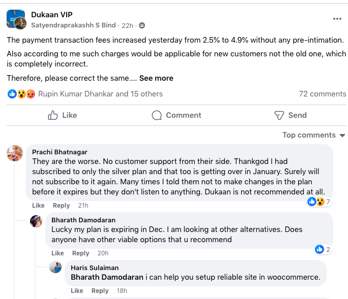Image resolution: width=348 pixels, height=299 pixels.
Task: Open Satyendraprakashh S Bind's profile
Action: coord(74,25)
